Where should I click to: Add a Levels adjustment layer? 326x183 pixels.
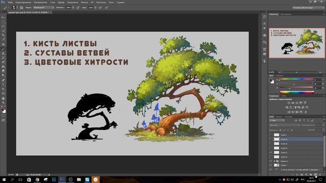pos(293,103)
